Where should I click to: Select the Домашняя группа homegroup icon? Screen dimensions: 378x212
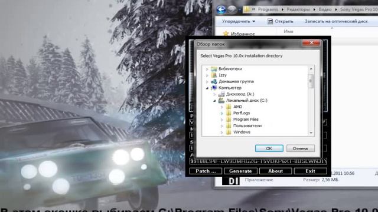(214, 81)
